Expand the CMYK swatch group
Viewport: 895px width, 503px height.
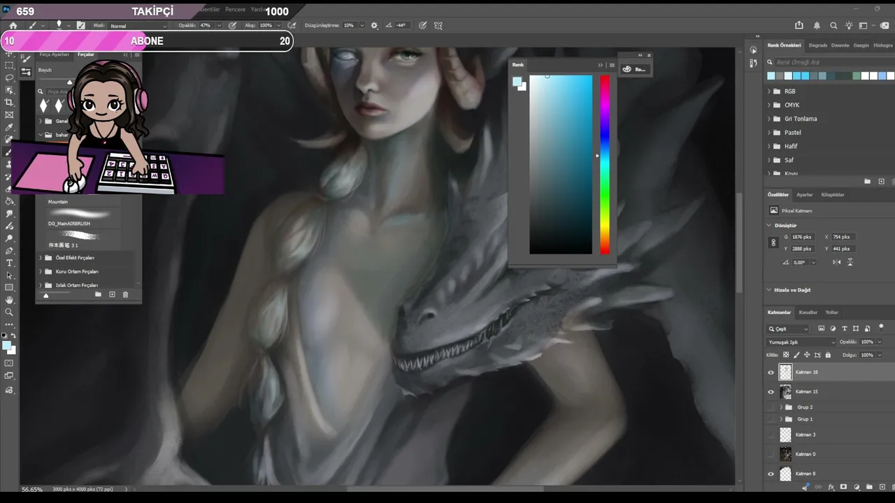pyautogui.click(x=769, y=105)
